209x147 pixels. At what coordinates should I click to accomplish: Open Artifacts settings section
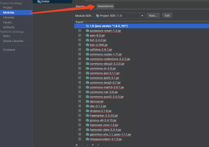pyautogui.click(x=9, y=27)
